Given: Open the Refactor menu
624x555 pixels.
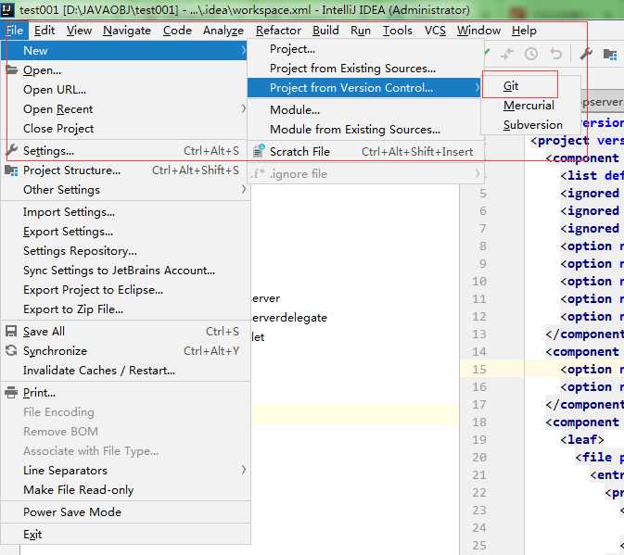Looking at the screenshot, I should click(278, 31).
